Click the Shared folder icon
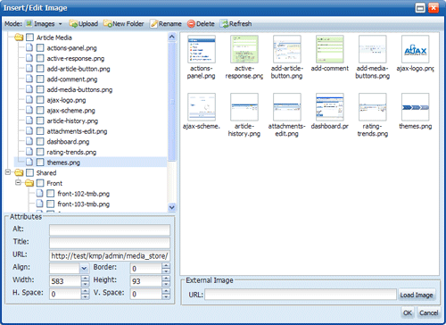 coord(19,173)
